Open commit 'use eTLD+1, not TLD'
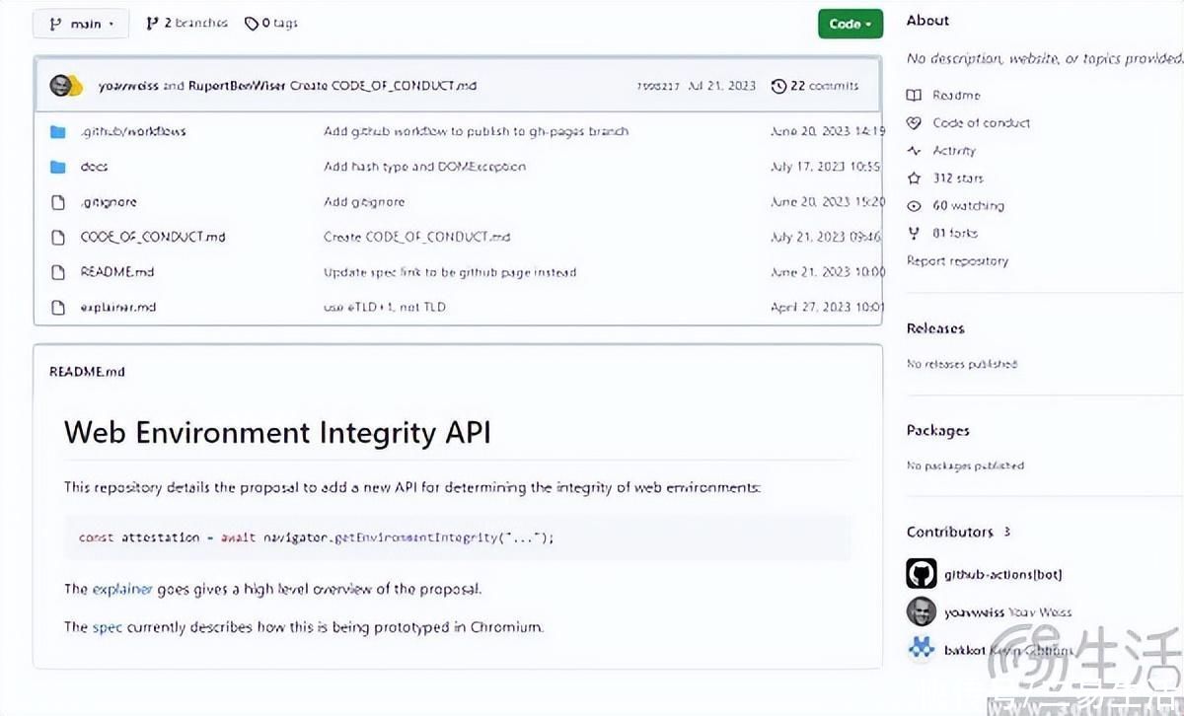This screenshot has height=716, width=1184. [385, 307]
